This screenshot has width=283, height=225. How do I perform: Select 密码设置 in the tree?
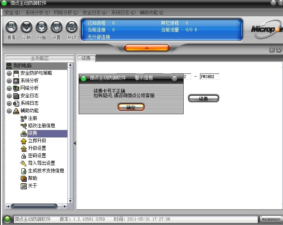click(37, 156)
